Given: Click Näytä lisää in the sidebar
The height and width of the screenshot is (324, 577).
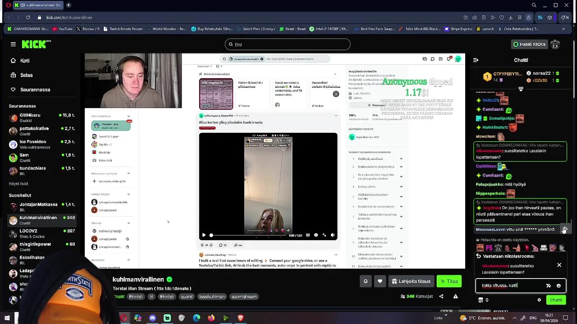Looking at the screenshot, I should click(x=18, y=184).
